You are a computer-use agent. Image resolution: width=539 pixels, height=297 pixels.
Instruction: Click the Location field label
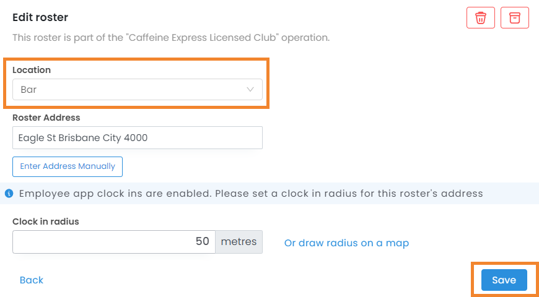32,70
